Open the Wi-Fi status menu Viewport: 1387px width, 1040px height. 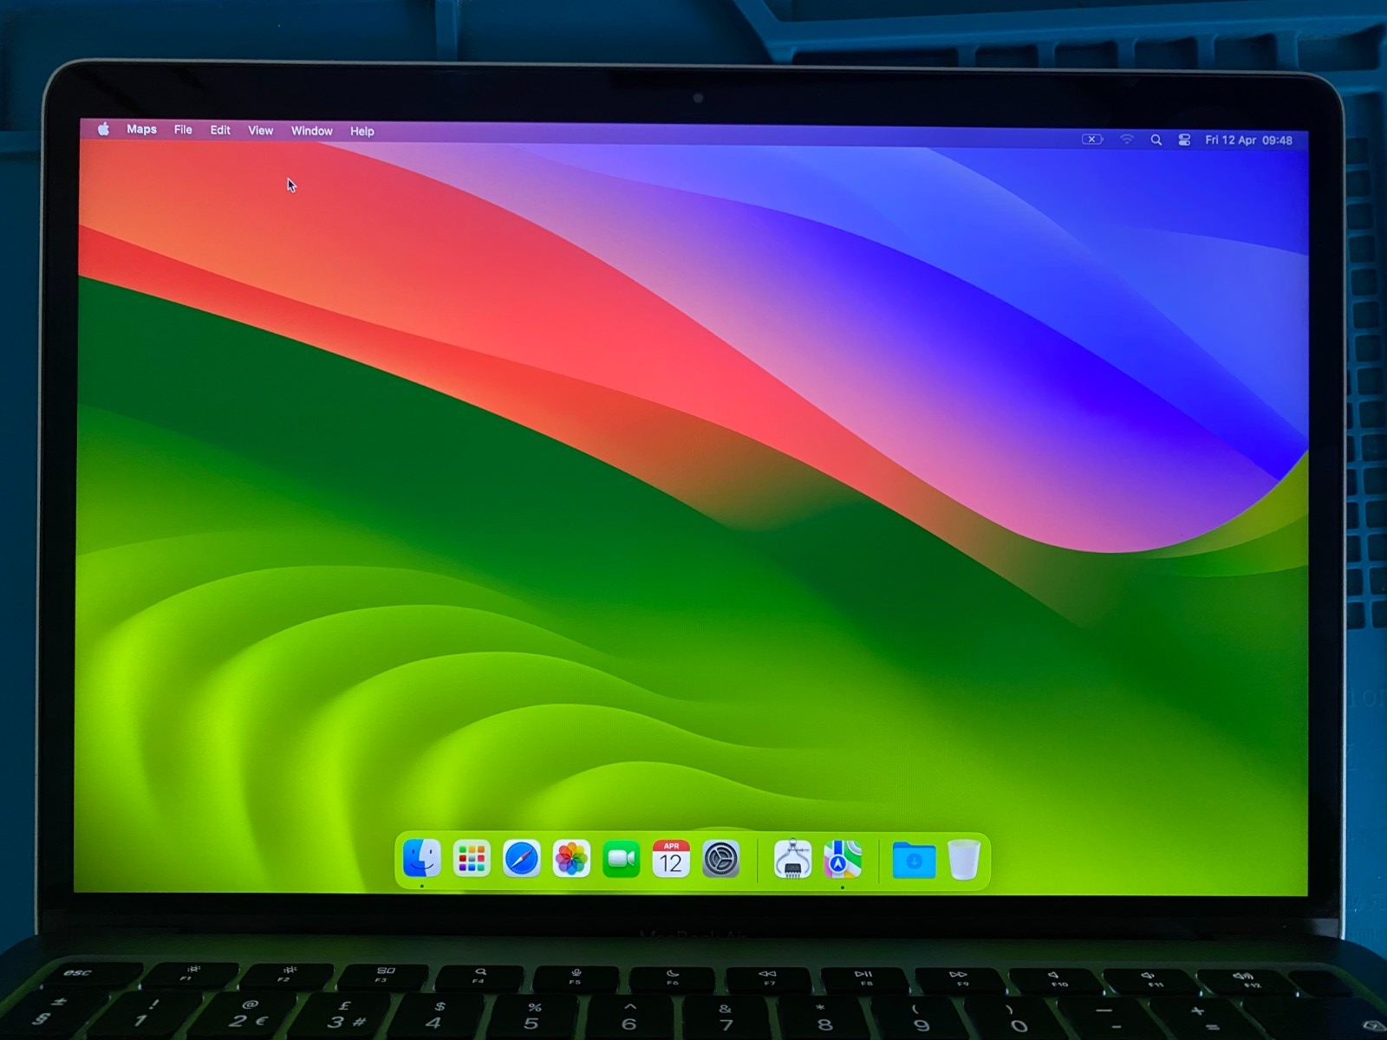click(1126, 139)
